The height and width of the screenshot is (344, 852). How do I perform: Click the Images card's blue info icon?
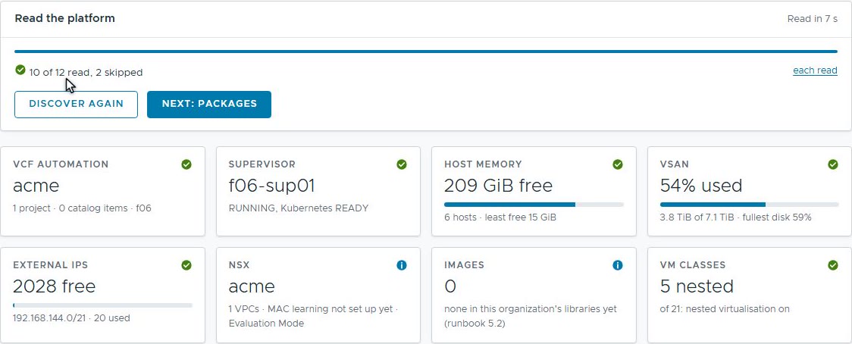click(618, 265)
